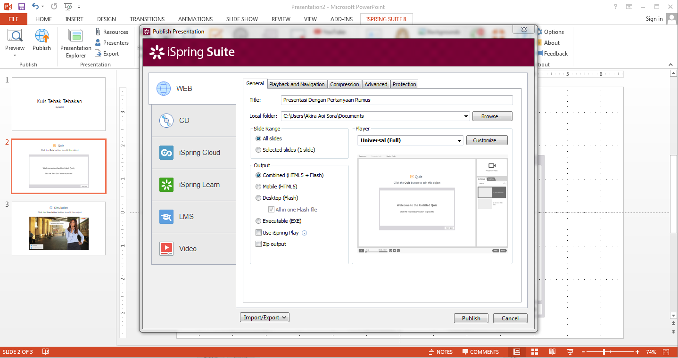678x358 pixels.
Task: Expand the Import/Export dropdown button
Action: pyautogui.click(x=265, y=317)
